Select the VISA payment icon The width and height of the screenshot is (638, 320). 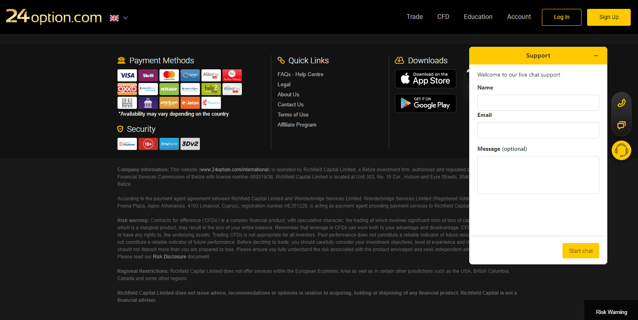(x=127, y=75)
